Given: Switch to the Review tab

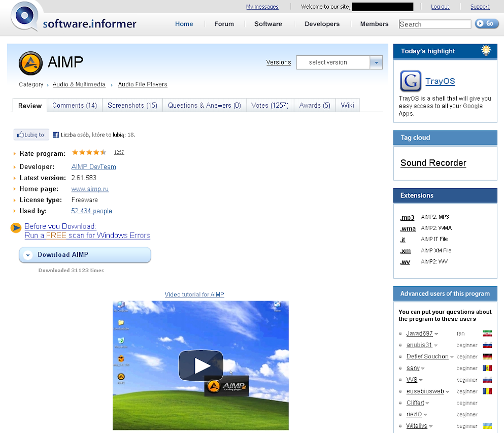Looking at the screenshot, I should pyautogui.click(x=30, y=106).
